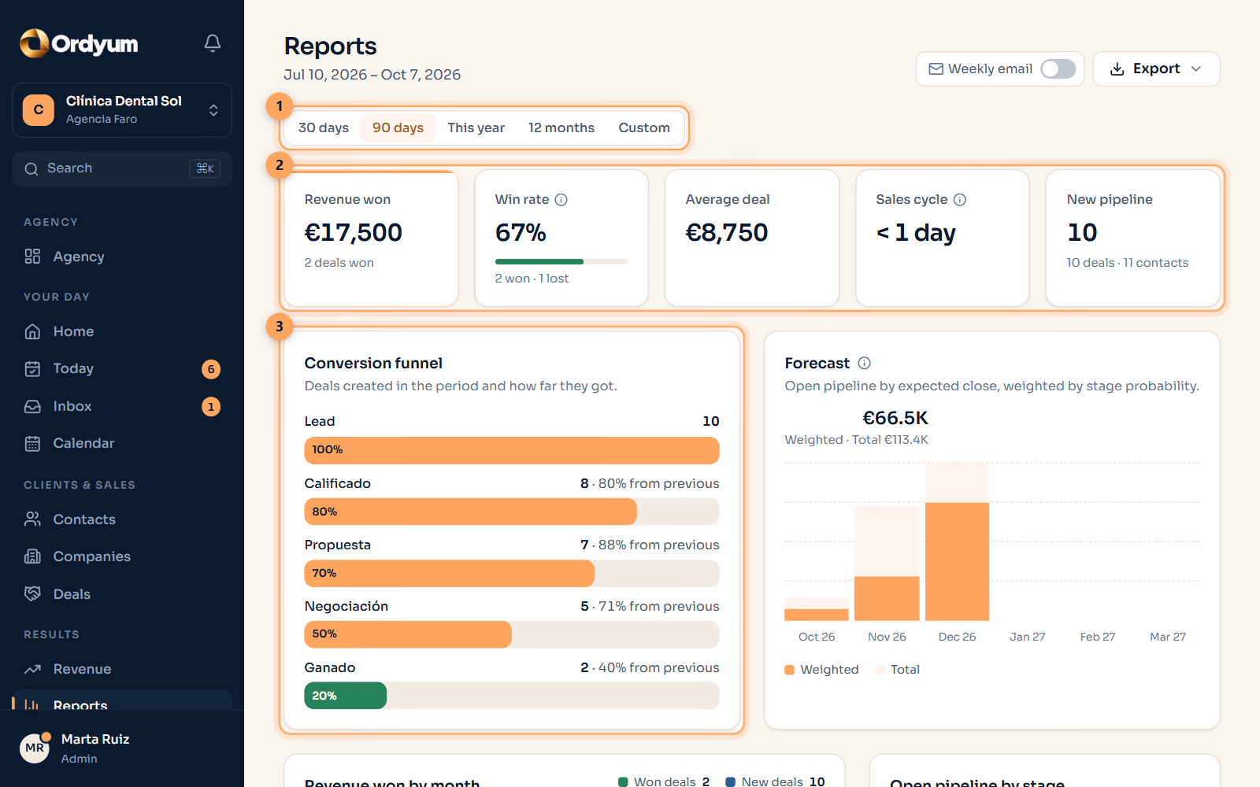Go to Home via house icon

32,331
